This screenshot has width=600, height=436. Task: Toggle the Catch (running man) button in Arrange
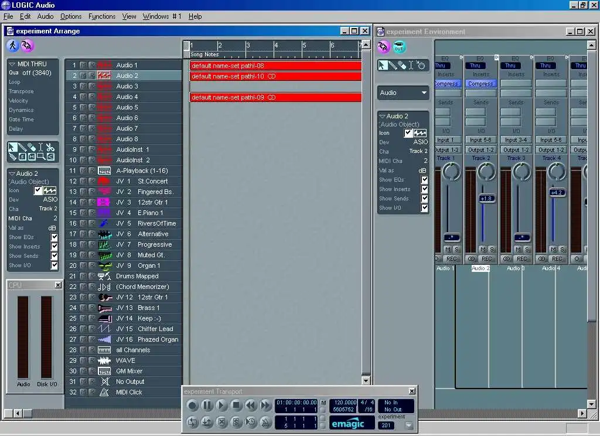pos(13,46)
